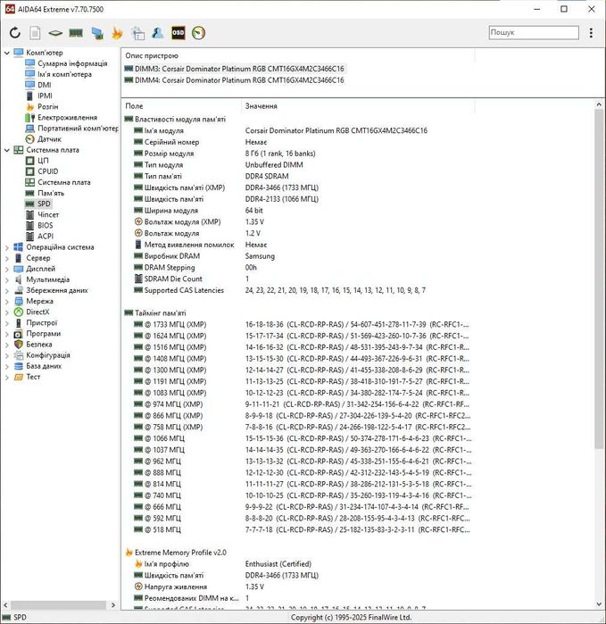Click the motherboard chip toolbar icon

coord(55,33)
